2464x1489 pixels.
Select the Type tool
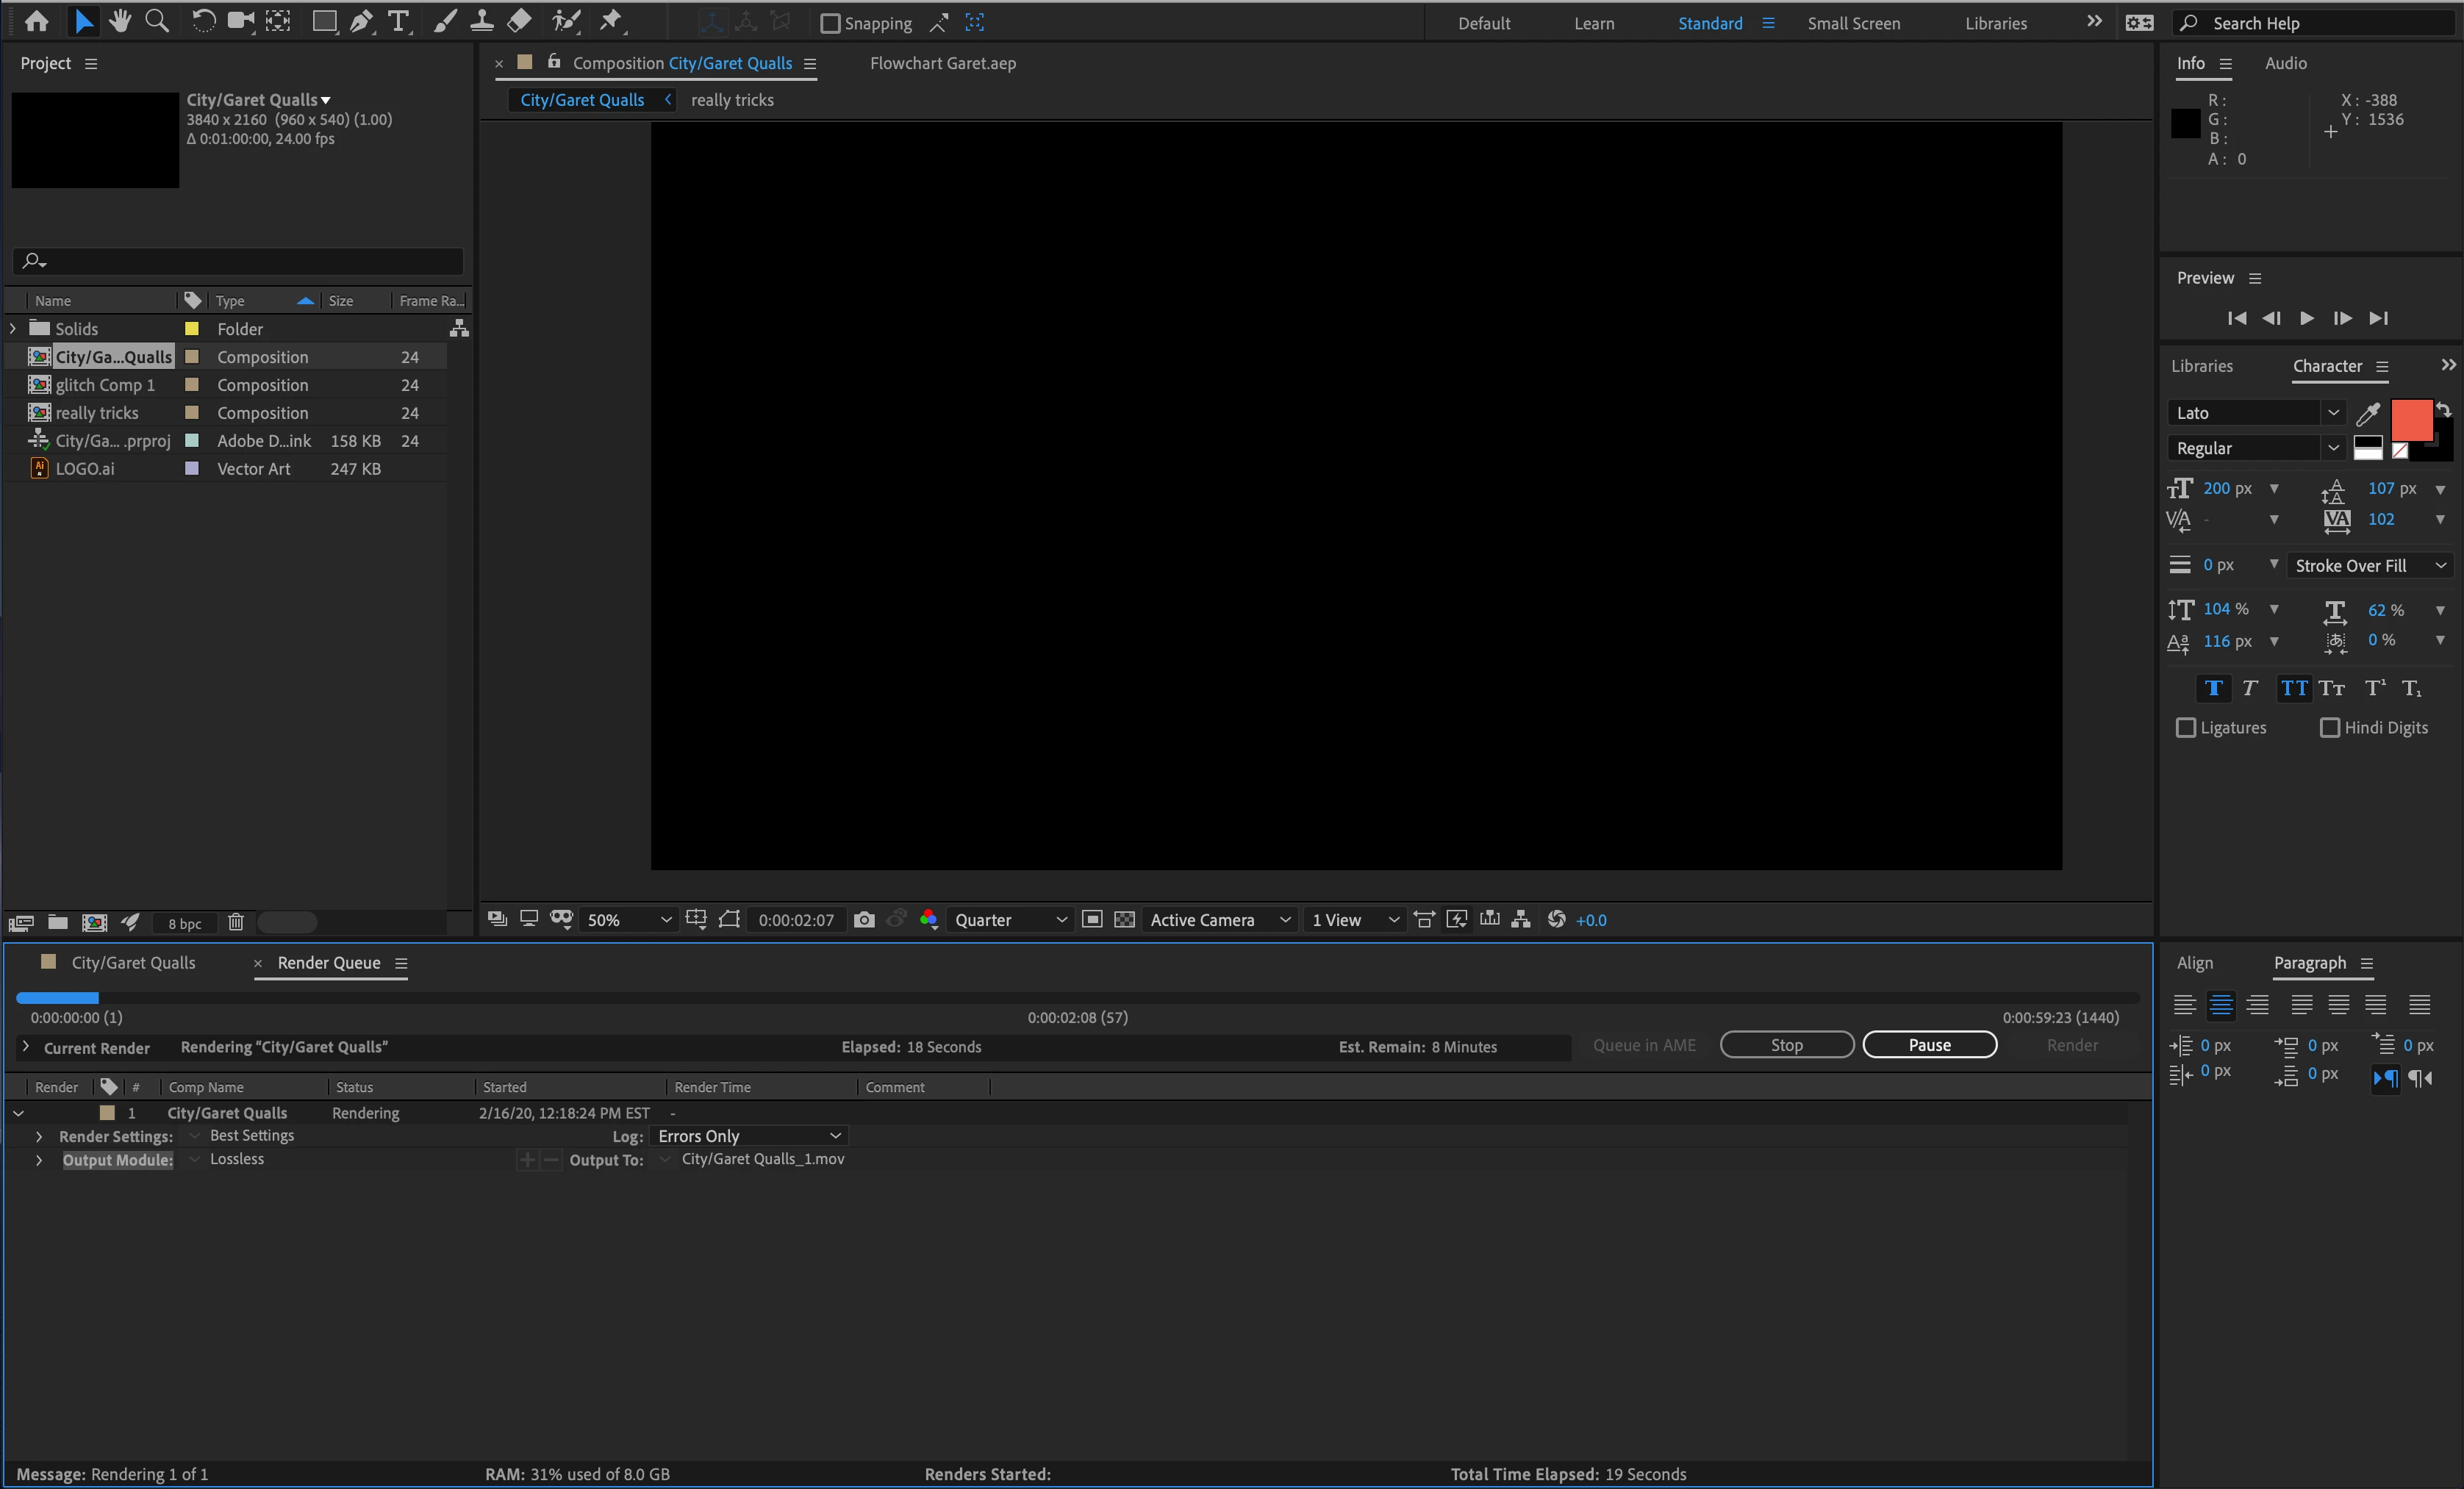(x=398, y=21)
